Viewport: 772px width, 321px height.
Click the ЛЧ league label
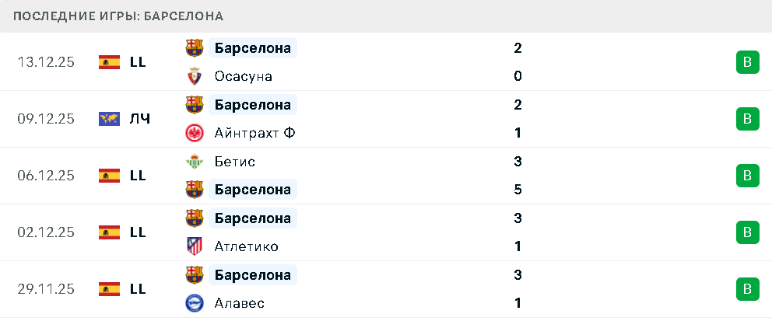tap(140, 119)
